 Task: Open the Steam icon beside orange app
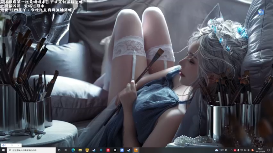[129, 150]
